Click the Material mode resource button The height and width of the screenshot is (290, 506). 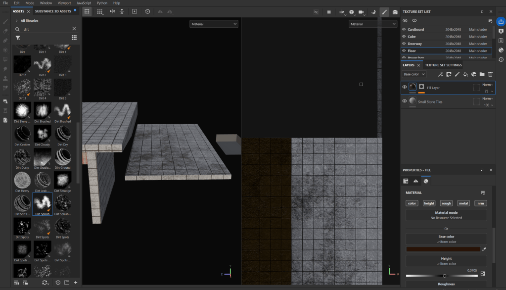pyautogui.click(x=446, y=215)
